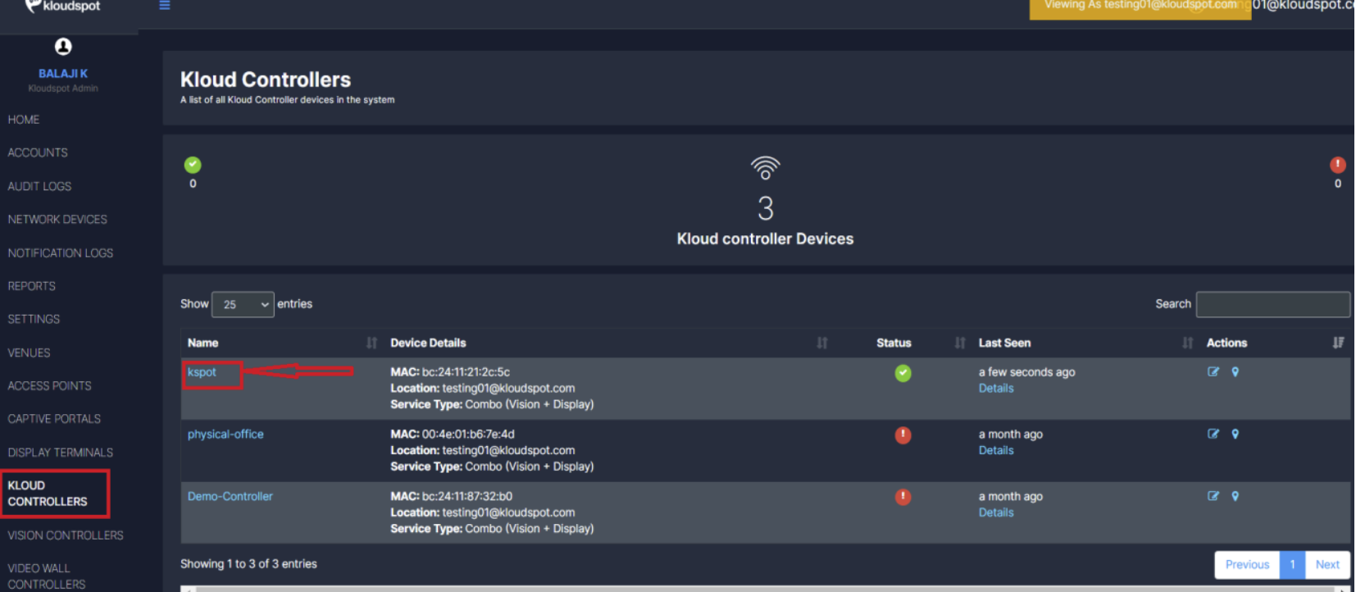
Task: Open REPORTS in the sidebar
Action: 32,286
